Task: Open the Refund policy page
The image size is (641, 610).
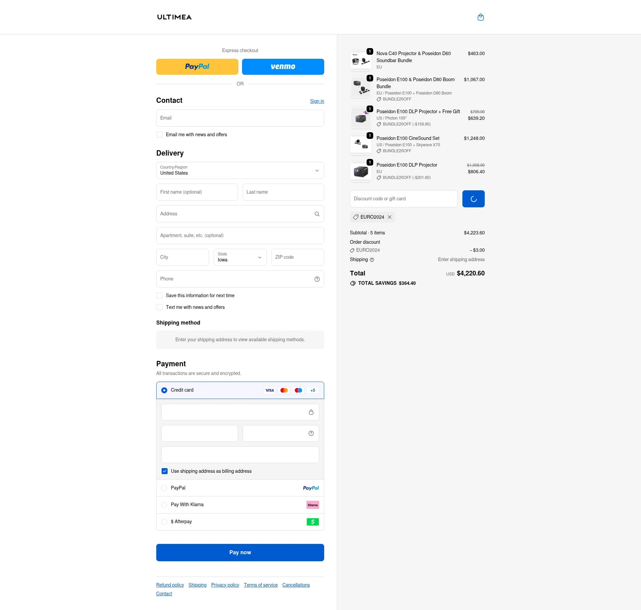Action: pyautogui.click(x=170, y=585)
